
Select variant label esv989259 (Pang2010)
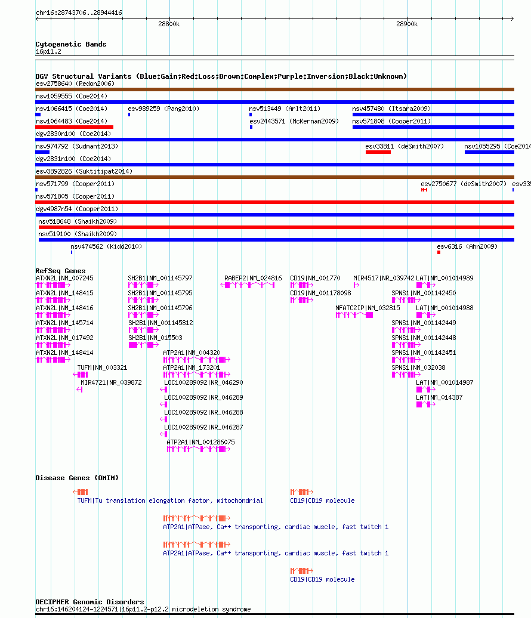pyautogui.click(x=163, y=109)
